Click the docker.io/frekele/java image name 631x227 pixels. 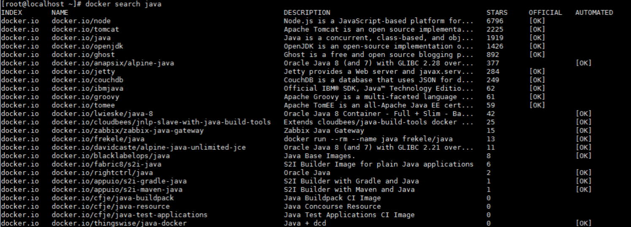pyautogui.click(x=98, y=139)
